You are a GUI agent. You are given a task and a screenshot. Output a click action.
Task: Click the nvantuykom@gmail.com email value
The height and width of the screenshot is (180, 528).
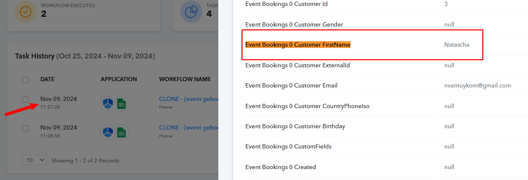tap(478, 85)
